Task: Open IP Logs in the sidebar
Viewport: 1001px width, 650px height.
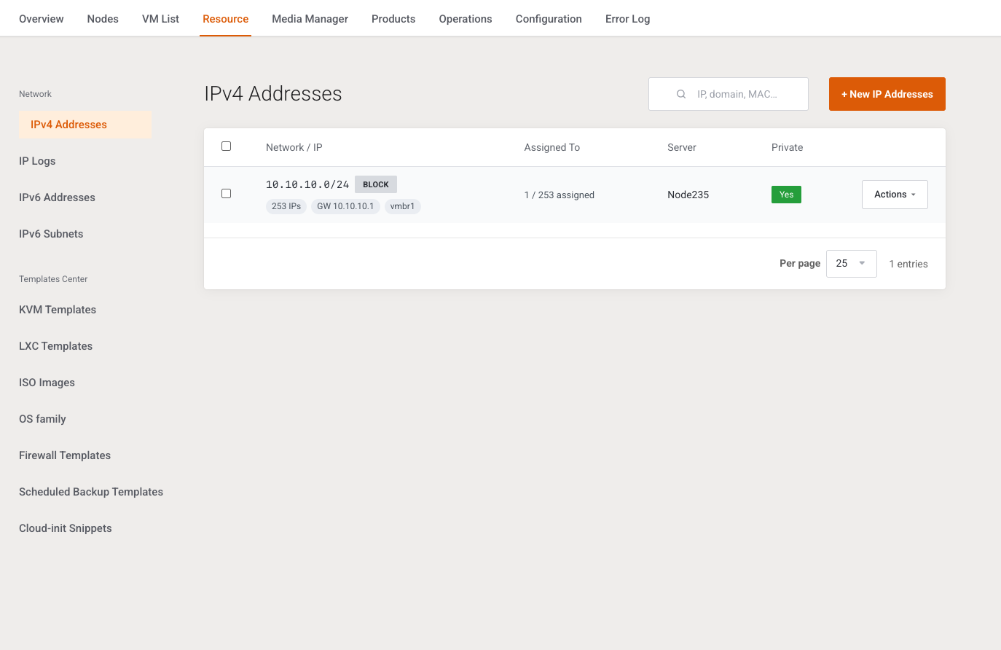Action: coord(37,161)
